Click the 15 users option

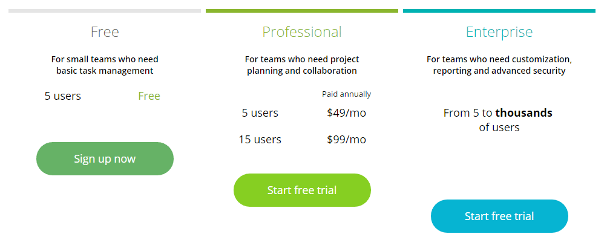pyautogui.click(x=260, y=139)
